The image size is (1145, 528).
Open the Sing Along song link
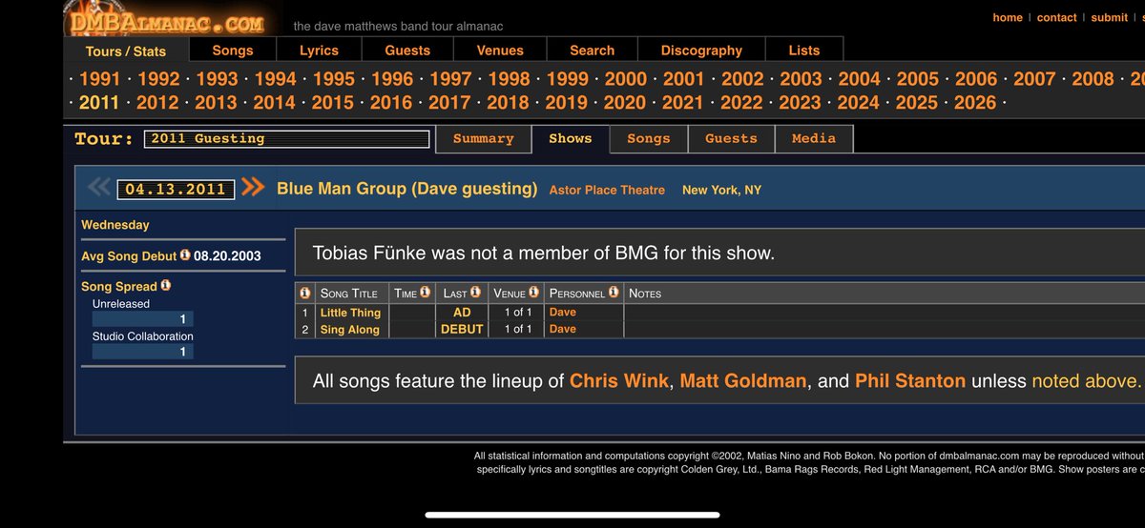(349, 329)
